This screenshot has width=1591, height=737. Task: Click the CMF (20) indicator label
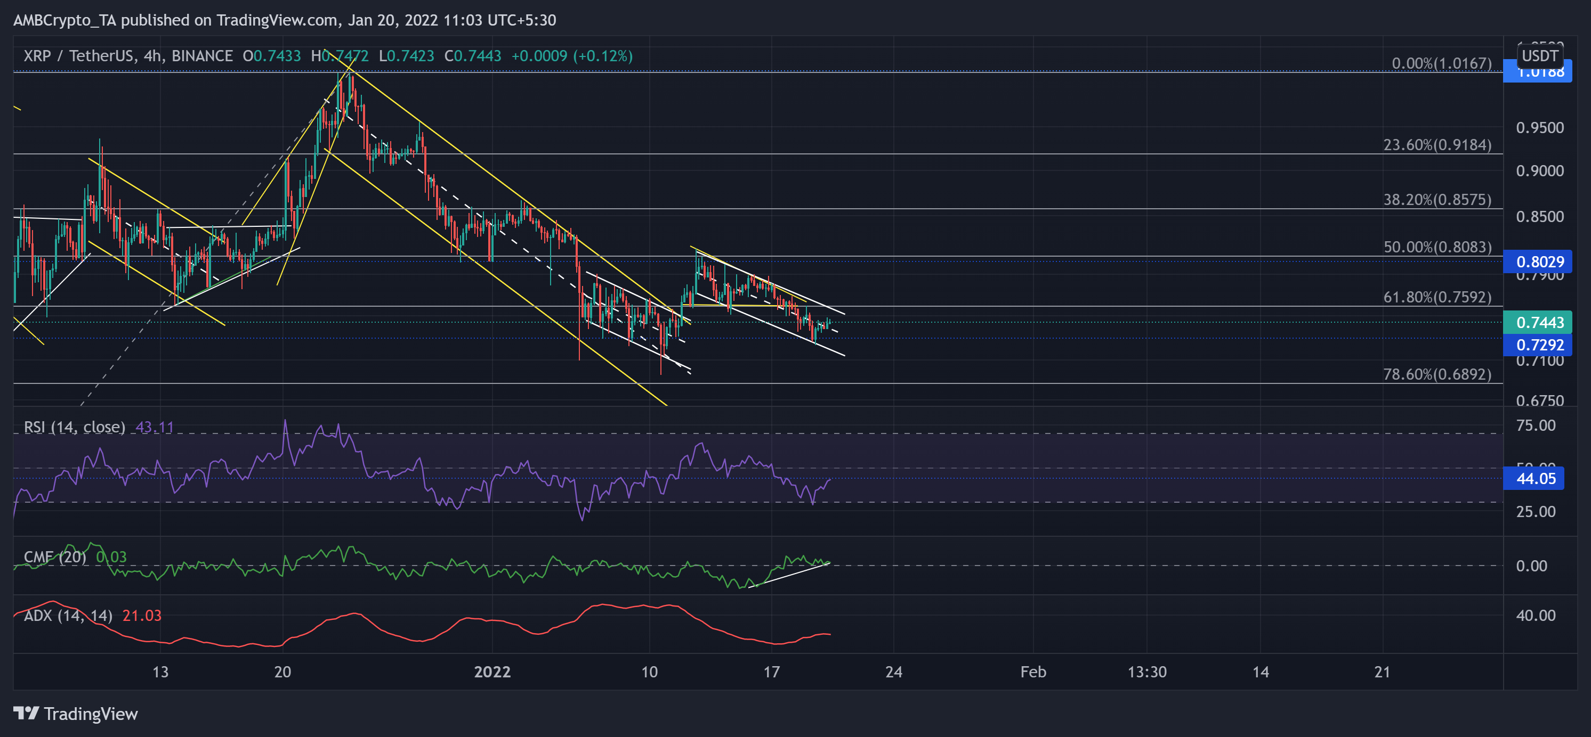(x=55, y=557)
